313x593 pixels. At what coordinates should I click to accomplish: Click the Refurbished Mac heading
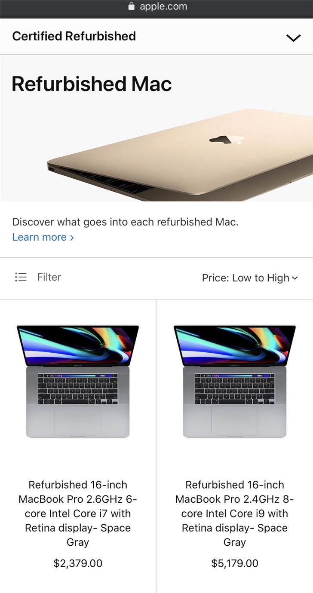tap(92, 84)
